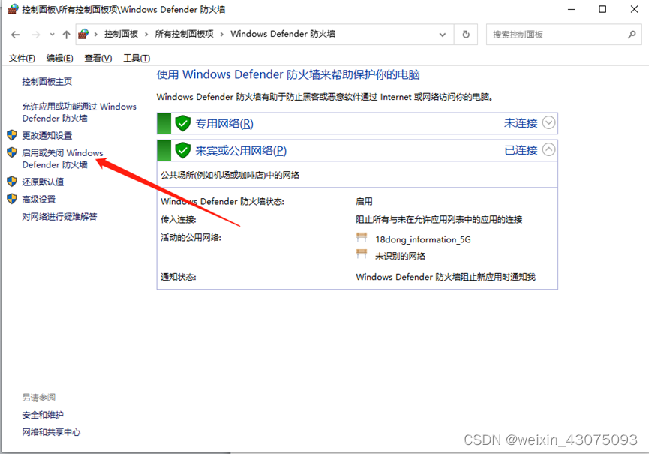Image resolution: width=649 pixels, height=454 pixels.
Task: Click the title bar firewall icon
Action: [x=14, y=9]
